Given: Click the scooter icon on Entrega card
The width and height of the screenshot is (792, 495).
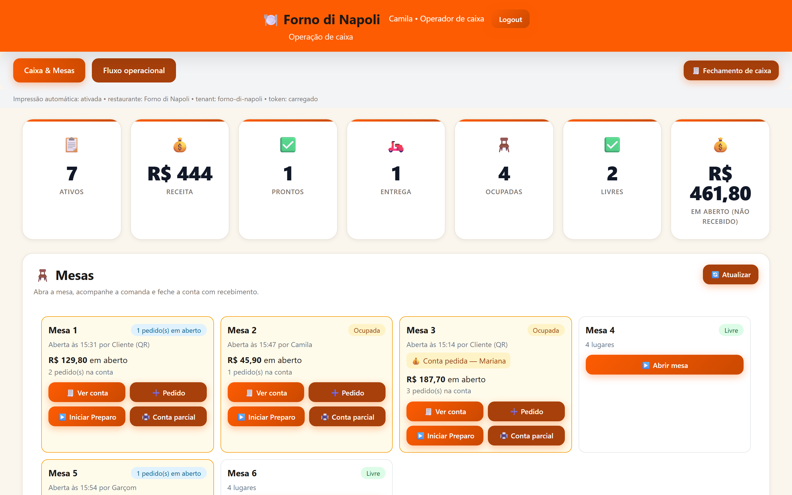Looking at the screenshot, I should pyautogui.click(x=396, y=146).
